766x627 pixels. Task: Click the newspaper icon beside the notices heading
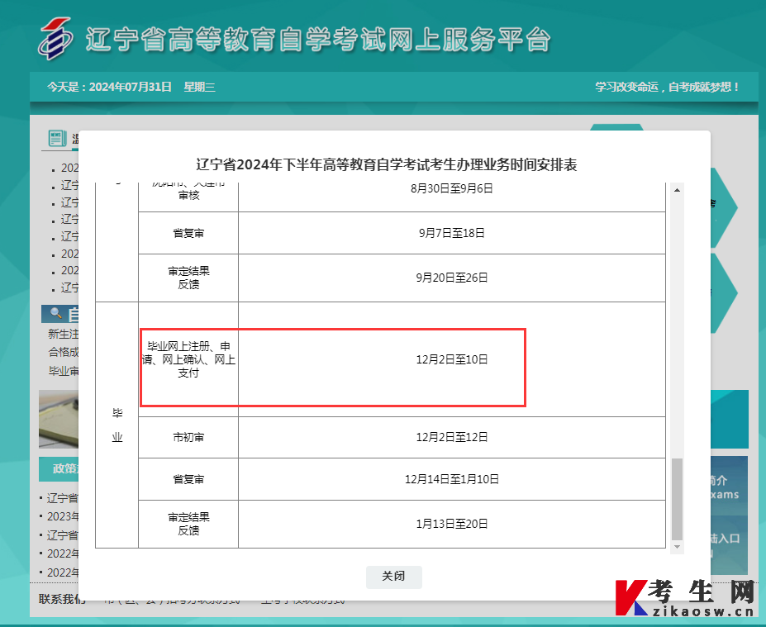56,138
